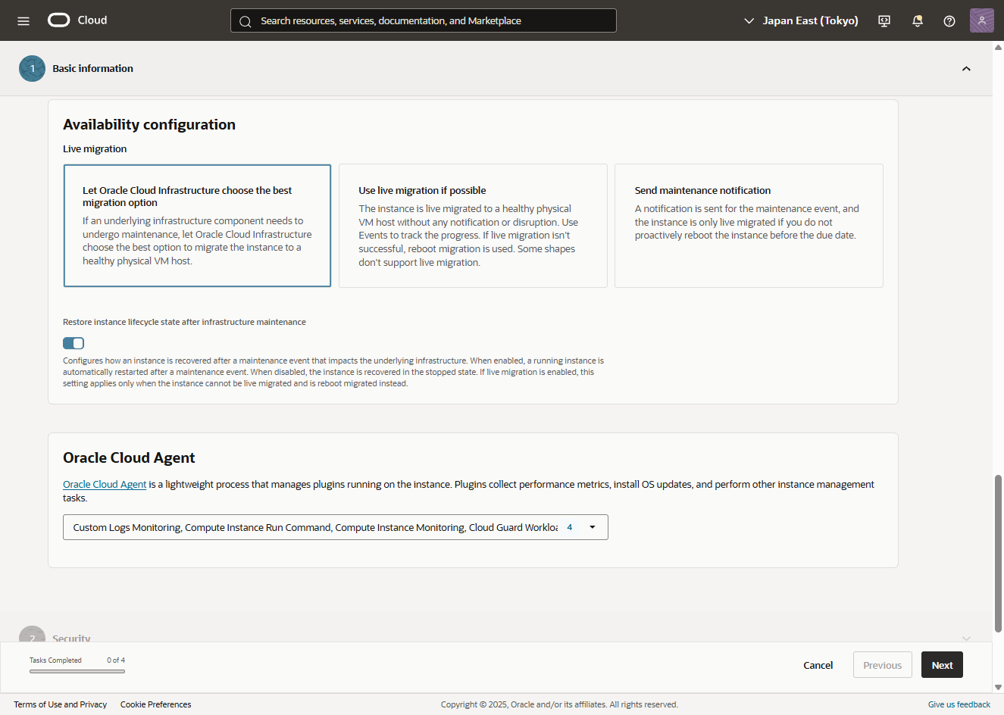This screenshot has height=715, width=1004.
Task: Open the user profile avatar menu
Action: pos(981,20)
